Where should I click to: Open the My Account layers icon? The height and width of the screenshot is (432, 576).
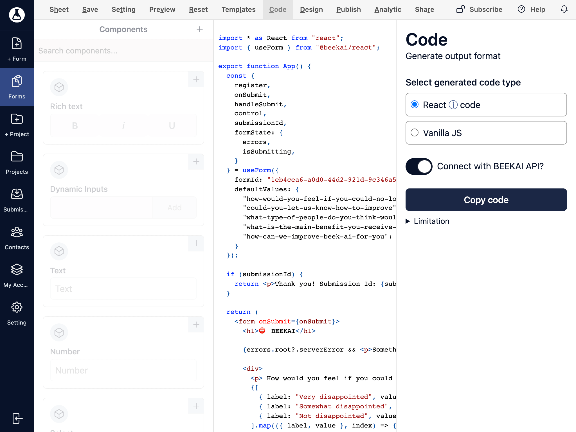click(x=17, y=269)
